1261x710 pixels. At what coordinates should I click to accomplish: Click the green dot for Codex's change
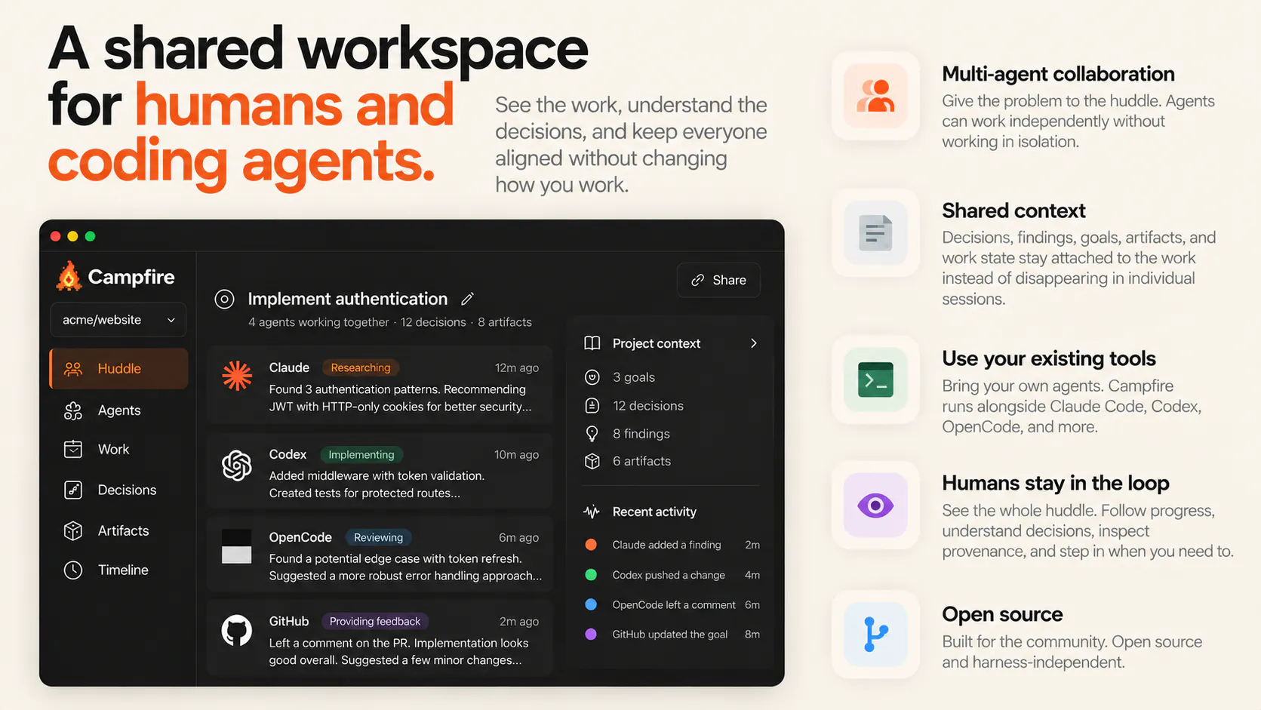click(591, 575)
